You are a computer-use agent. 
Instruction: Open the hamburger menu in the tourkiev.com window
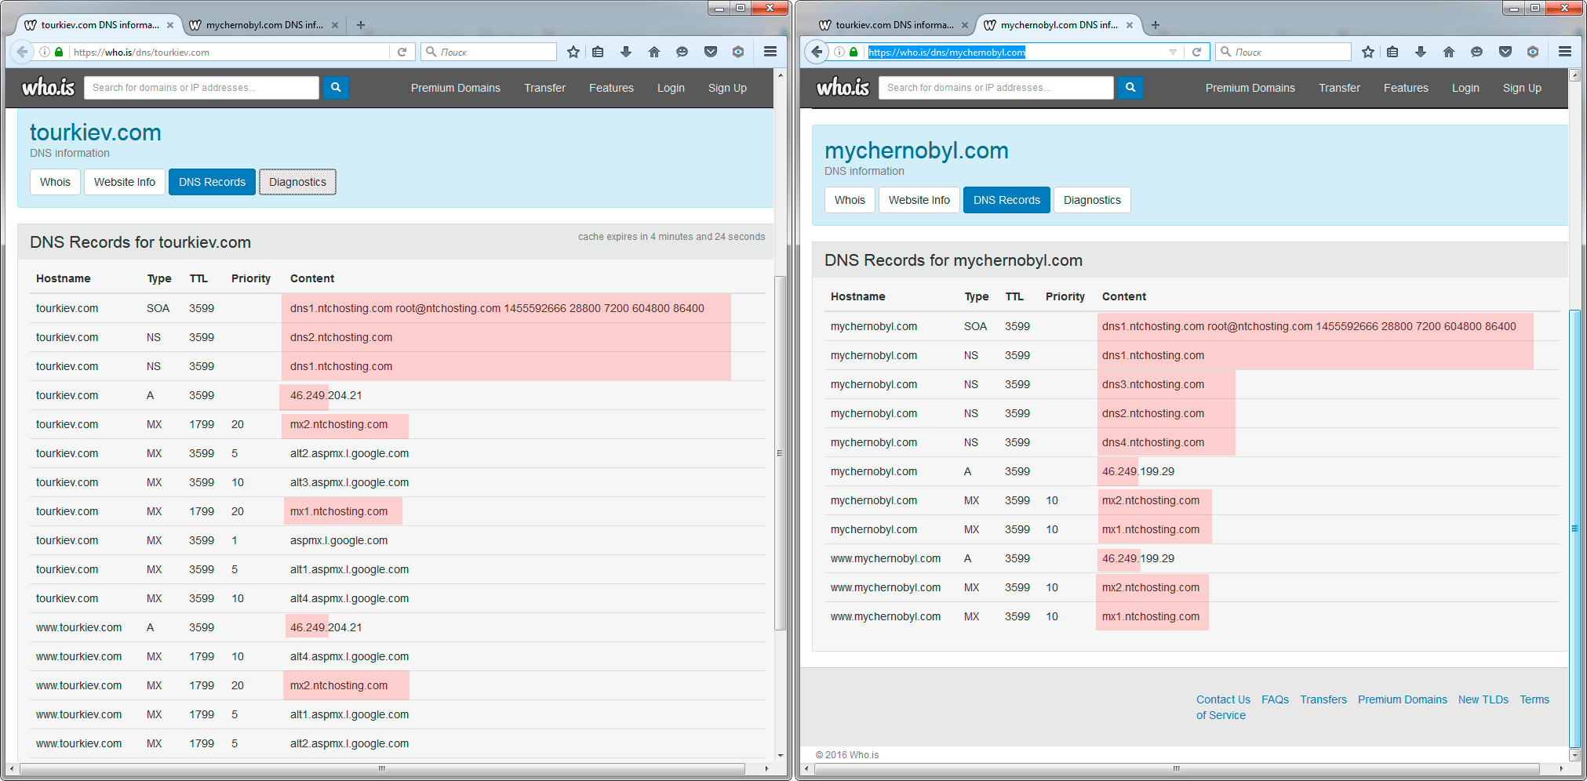point(770,52)
